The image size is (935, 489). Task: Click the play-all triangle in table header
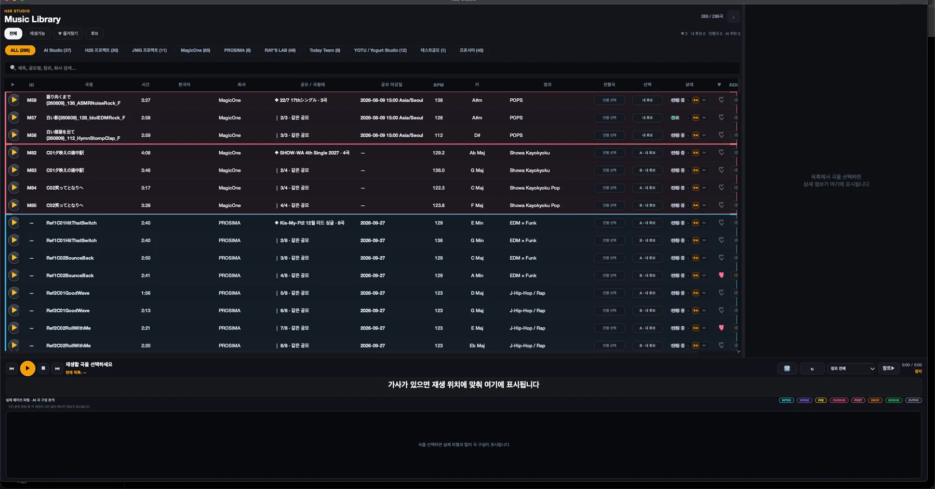(12, 85)
